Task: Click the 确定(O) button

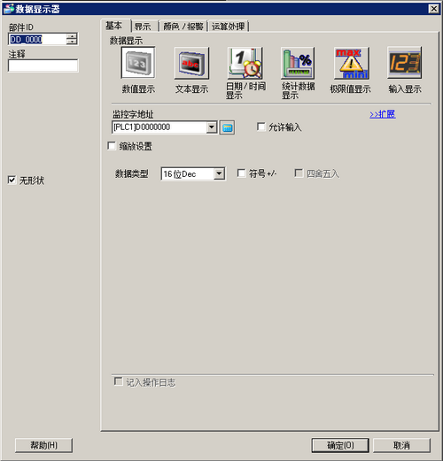Action: click(340, 445)
